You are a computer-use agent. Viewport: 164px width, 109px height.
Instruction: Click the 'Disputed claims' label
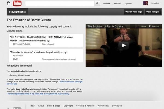click(x=14, y=31)
